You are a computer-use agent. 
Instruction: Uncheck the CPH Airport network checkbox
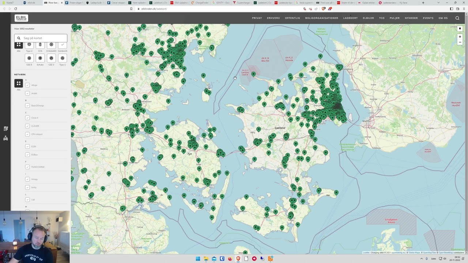27,134
